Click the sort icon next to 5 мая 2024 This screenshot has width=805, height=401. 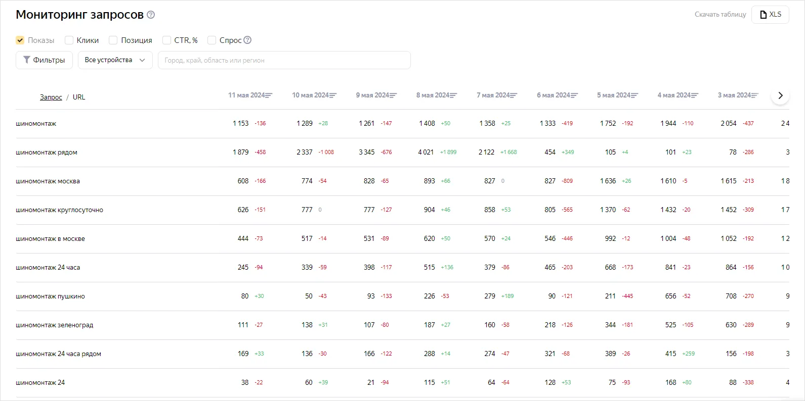(634, 95)
